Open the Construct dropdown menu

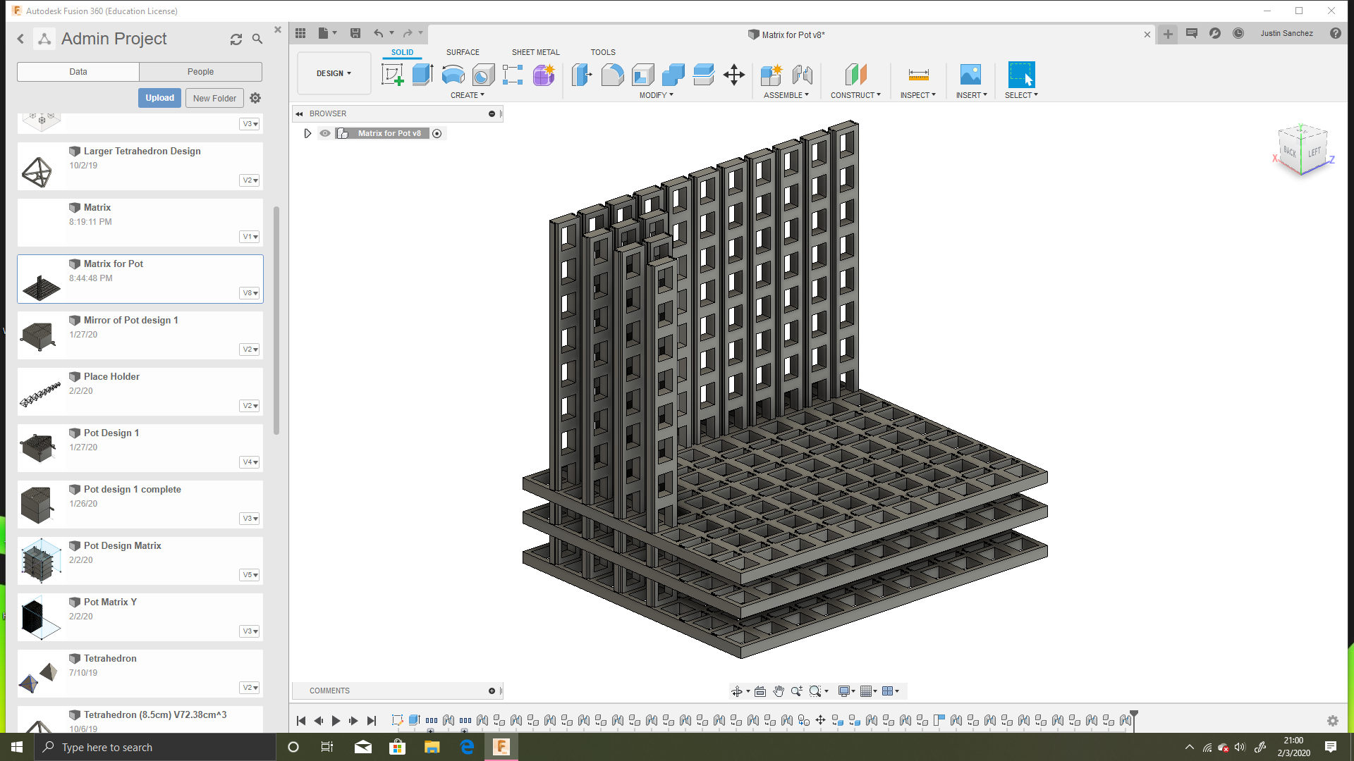855,95
